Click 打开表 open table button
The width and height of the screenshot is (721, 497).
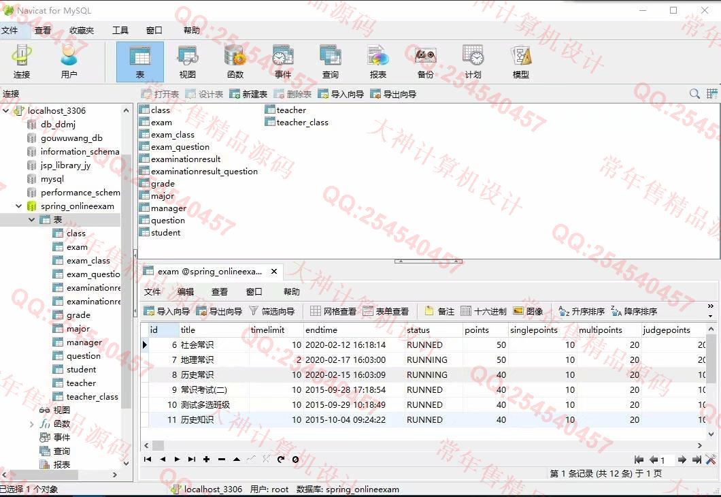[x=160, y=94]
